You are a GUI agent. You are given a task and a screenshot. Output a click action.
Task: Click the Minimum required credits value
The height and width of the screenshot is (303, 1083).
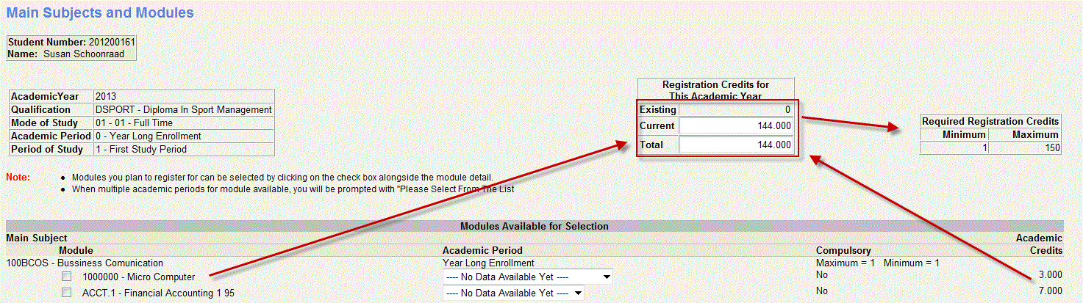954,147
